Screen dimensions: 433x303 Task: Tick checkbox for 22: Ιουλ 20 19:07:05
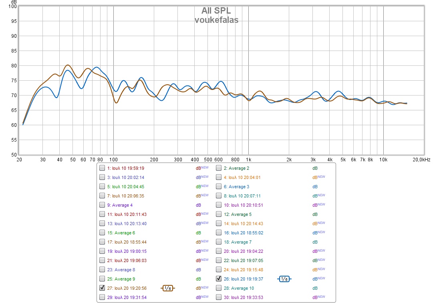219,260
